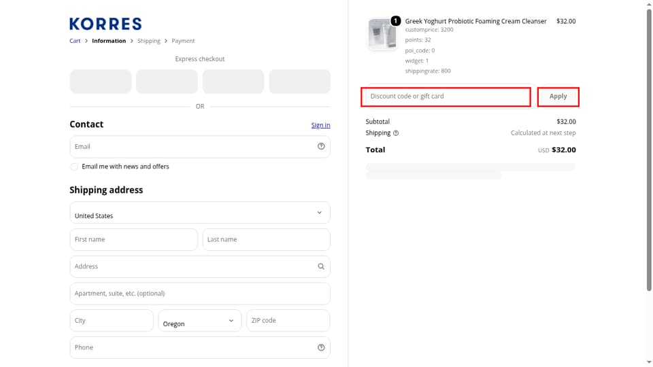
Task: Focus the City field
Action: tap(112, 320)
